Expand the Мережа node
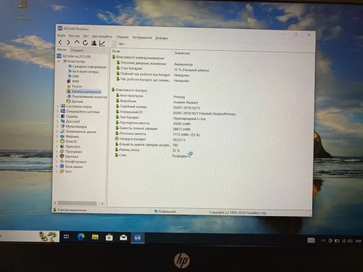This screenshot has height=272, width=363. 58,136
